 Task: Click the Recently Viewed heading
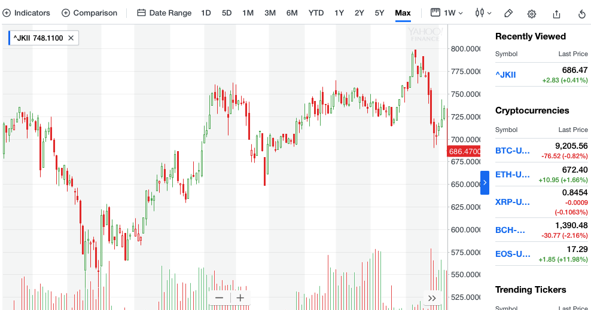pyautogui.click(x=531, y=36)
